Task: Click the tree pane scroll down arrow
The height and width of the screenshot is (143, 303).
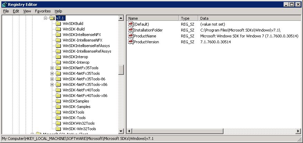Action: (121, 131)
